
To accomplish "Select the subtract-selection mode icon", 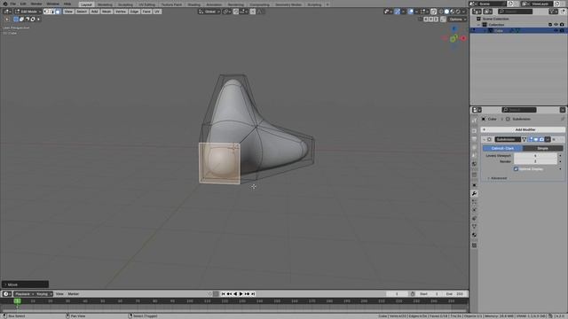I will [x=28, y=19].
